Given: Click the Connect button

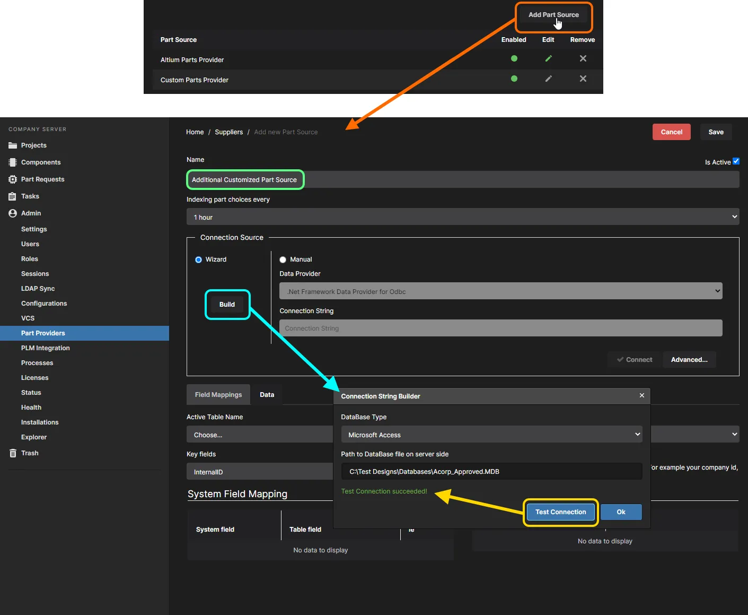Looking at the screenshot, I should 634,360.
